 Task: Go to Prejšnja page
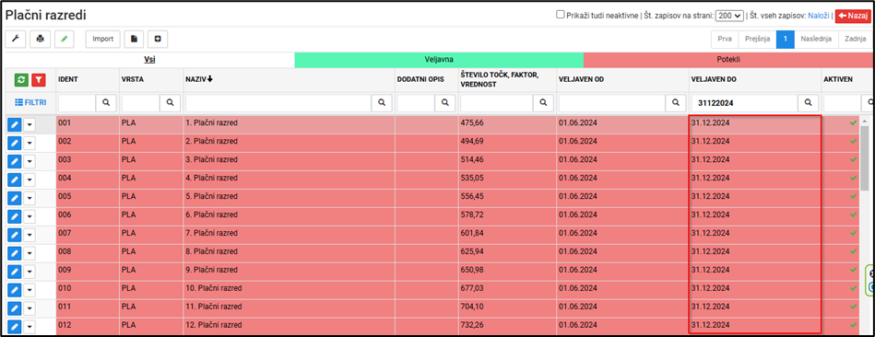[757, 39]
